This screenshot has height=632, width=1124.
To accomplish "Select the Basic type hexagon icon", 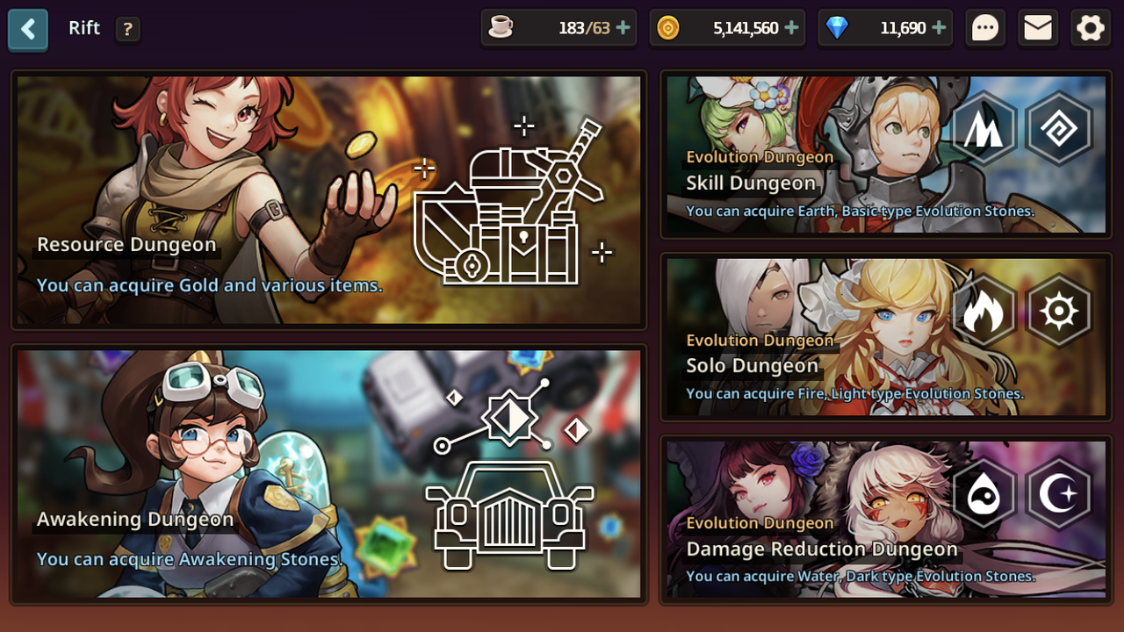I will click(1059, 129).
